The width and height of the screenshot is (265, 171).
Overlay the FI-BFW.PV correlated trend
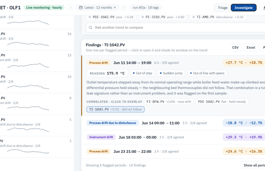[169, 102]
